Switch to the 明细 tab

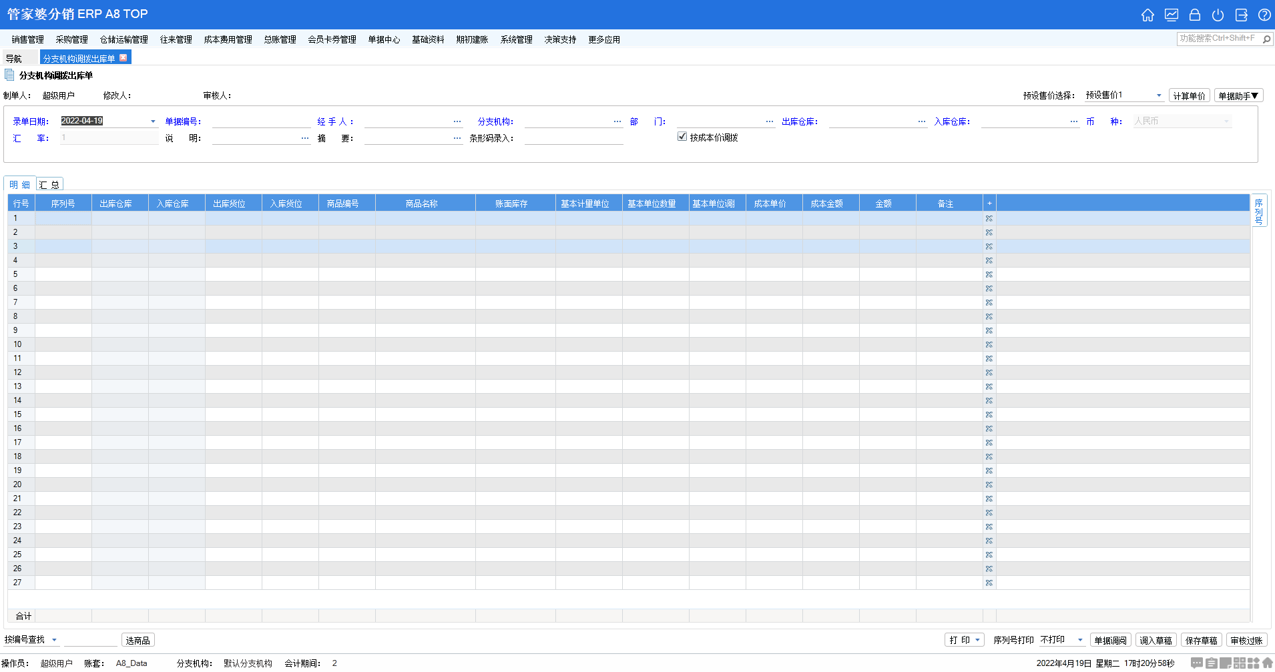coord(20,185)
